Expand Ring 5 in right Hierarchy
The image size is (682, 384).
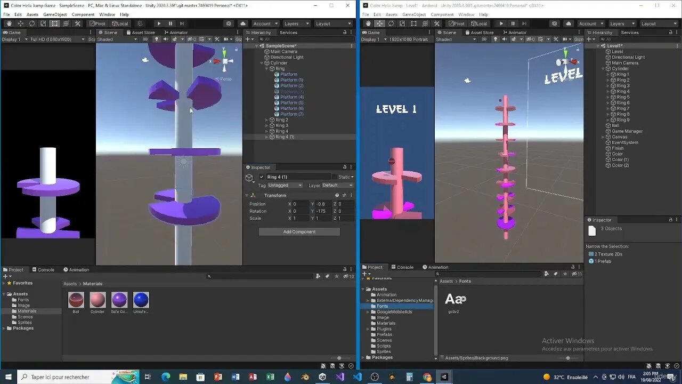click(608, 97)
